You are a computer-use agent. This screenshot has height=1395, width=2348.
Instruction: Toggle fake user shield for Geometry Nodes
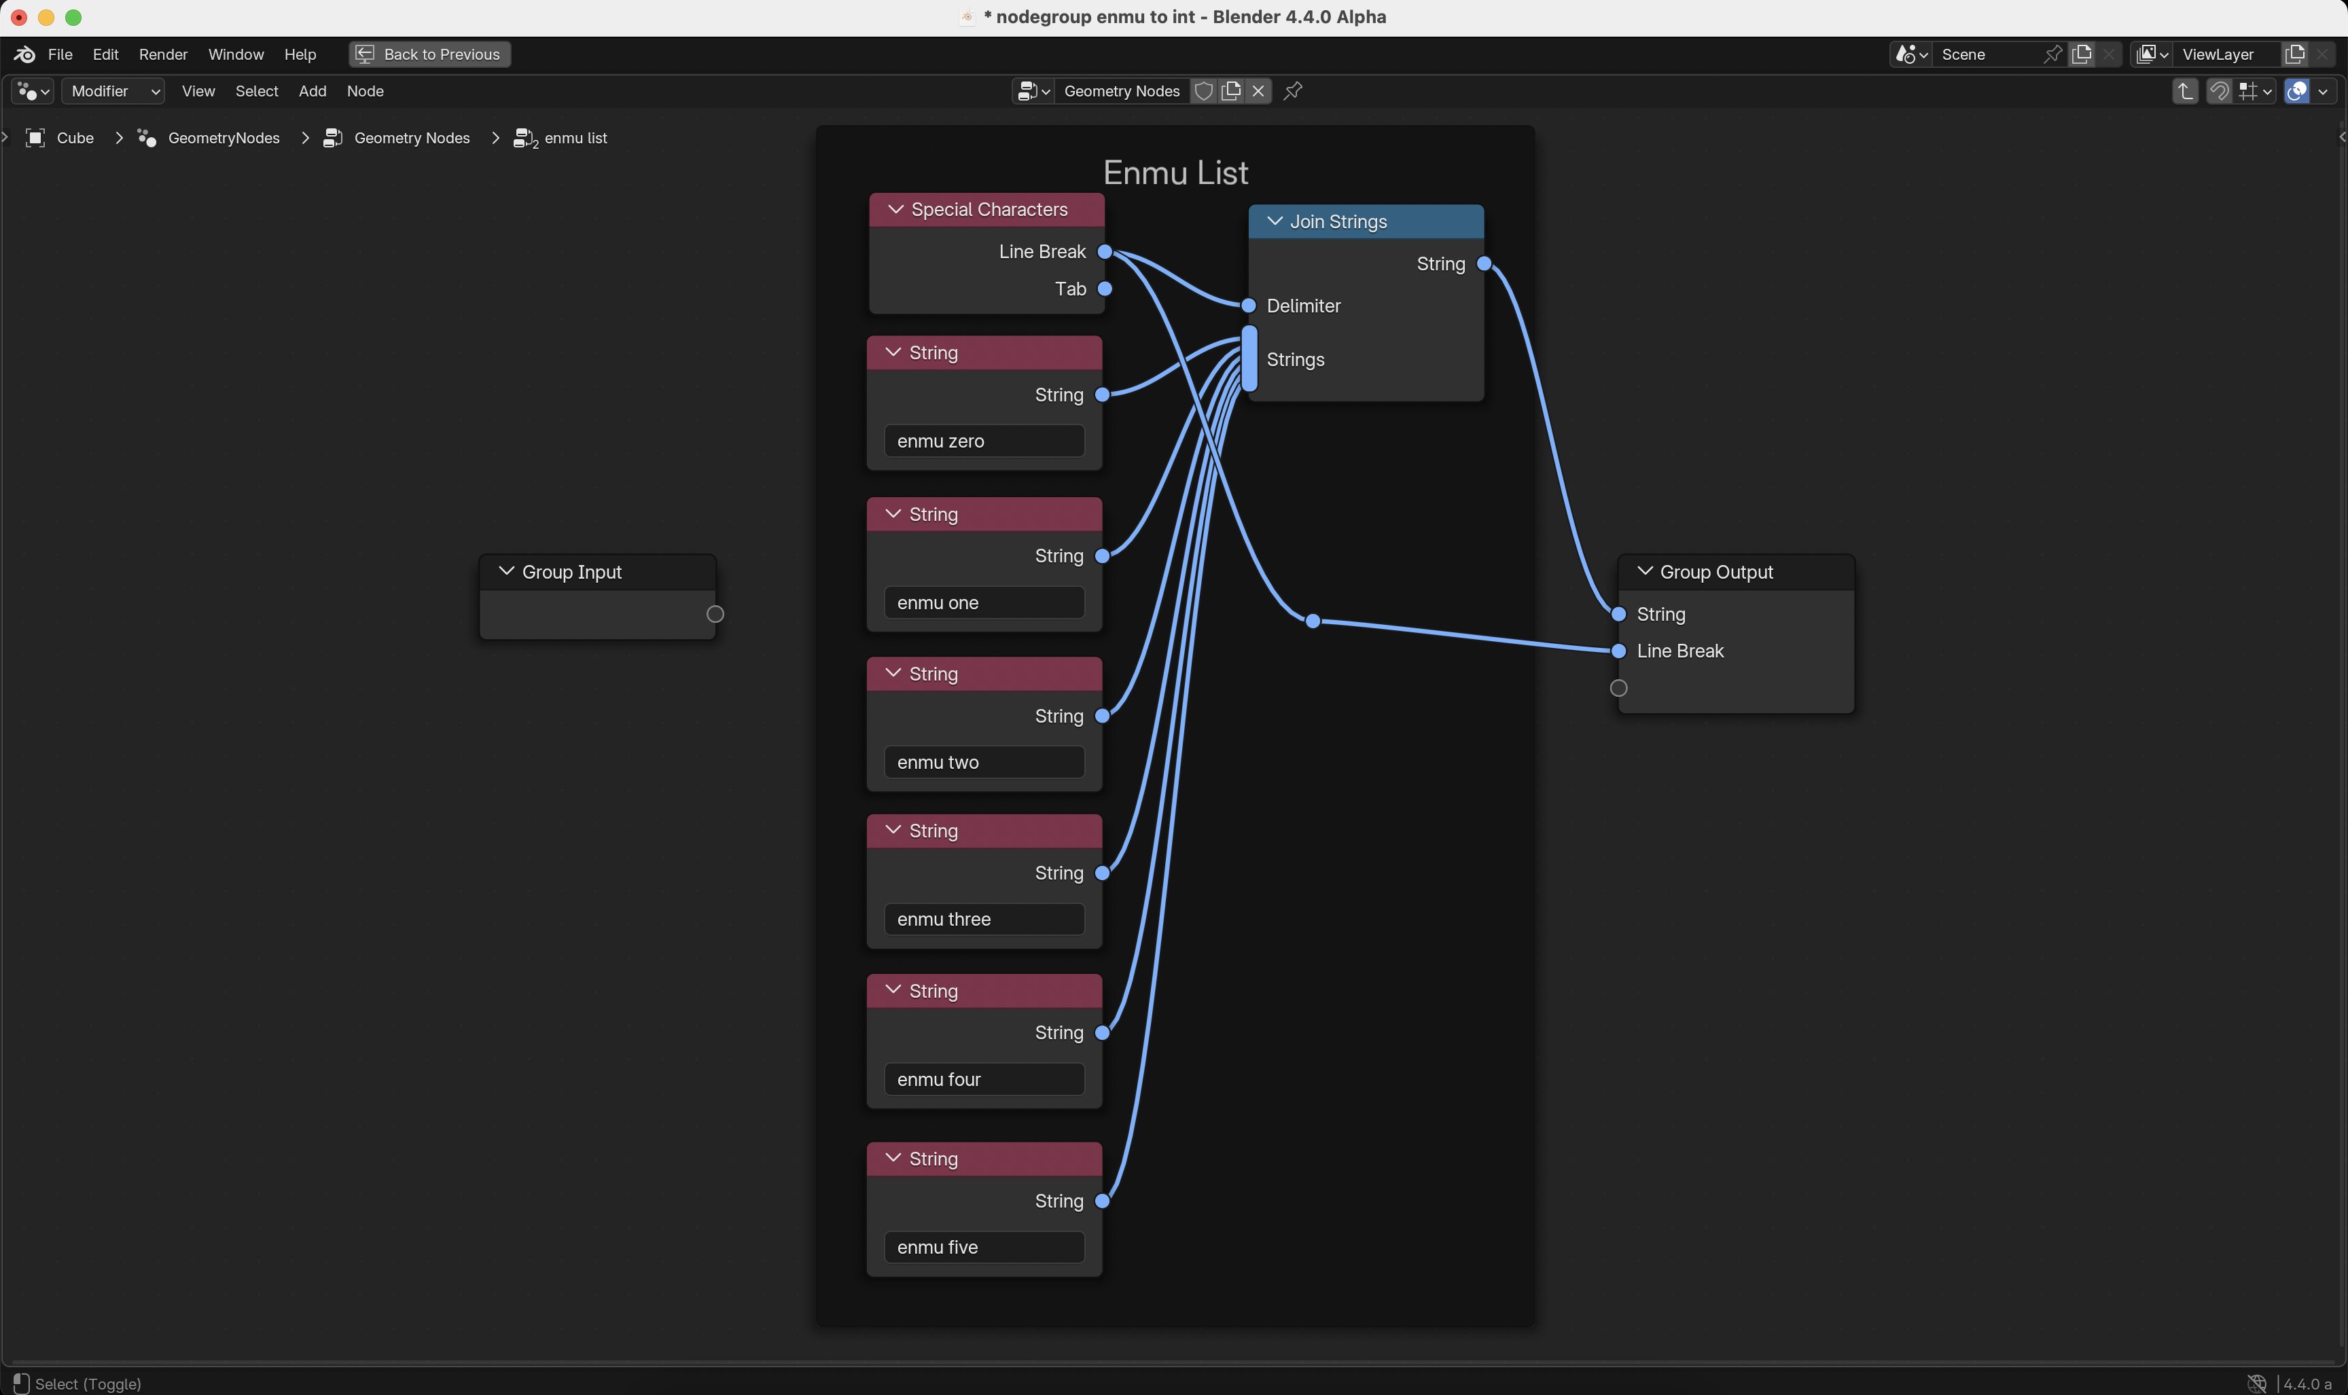point(1204,91)
